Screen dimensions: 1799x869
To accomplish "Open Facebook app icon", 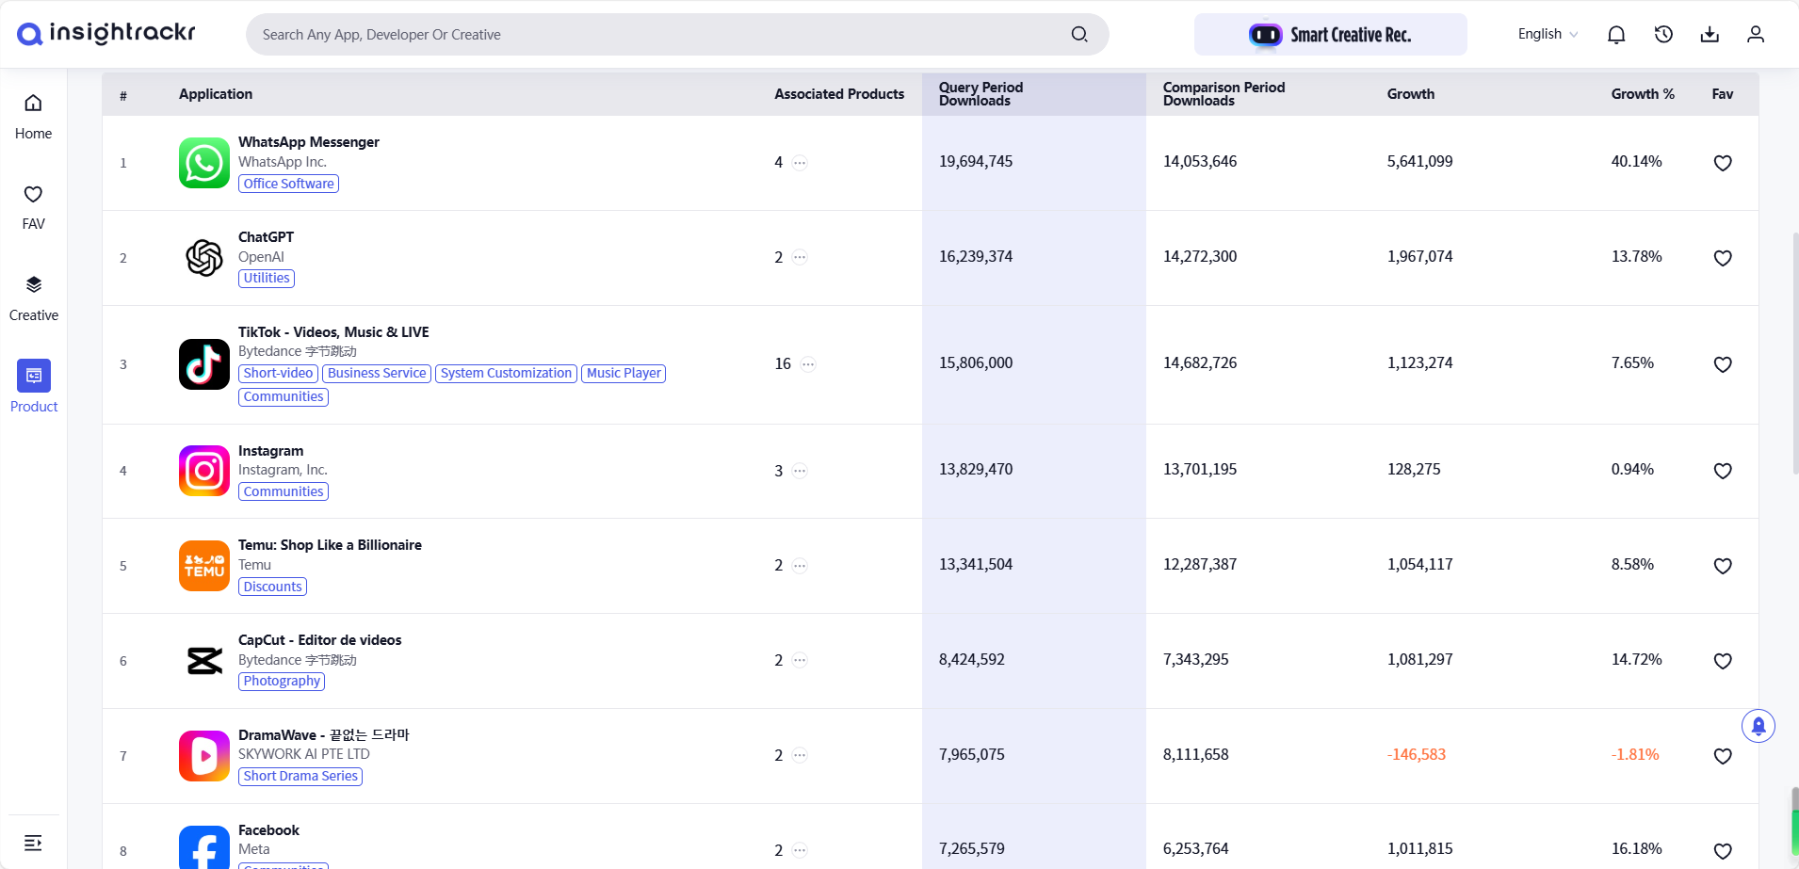I will tap(204, 847).
